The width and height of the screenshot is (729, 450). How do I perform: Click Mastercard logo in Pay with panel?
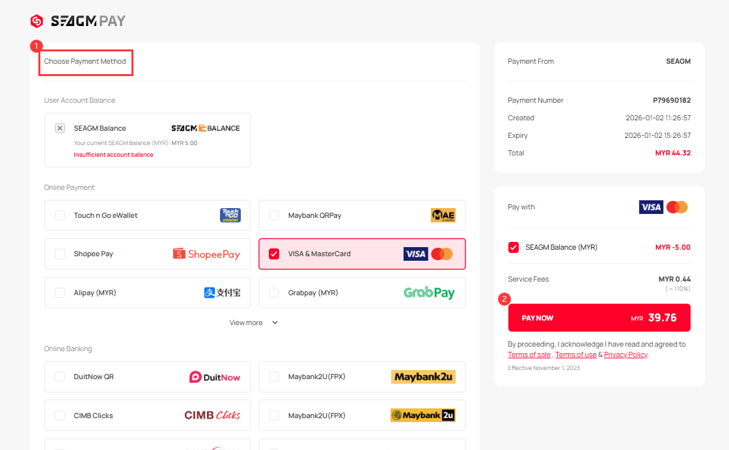677,207
